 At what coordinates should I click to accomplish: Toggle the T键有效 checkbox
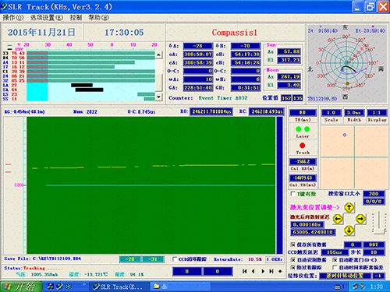[x=292, y=194]
